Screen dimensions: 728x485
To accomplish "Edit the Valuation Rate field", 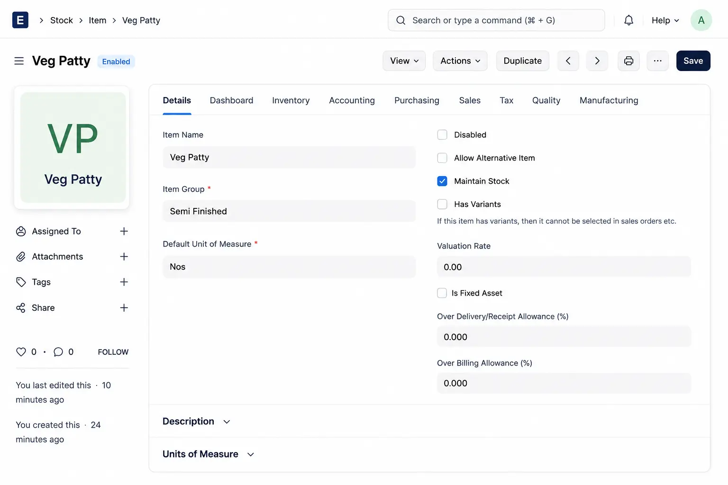I will pos(564,267).
